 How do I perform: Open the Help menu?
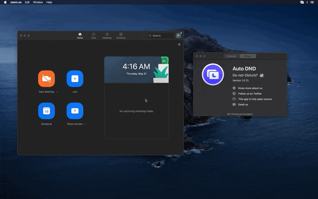[49, 2]
